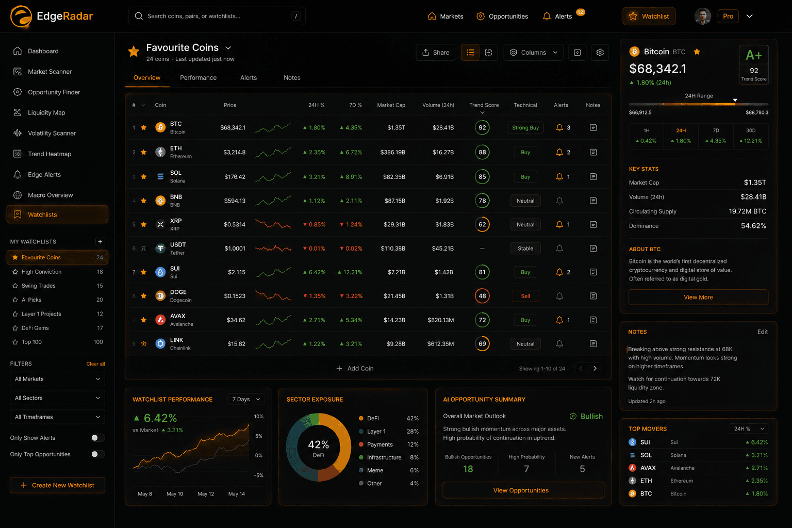Open the Dashboard sidebar icon
This screenshot has width=792, height=528.
point(18,51)
